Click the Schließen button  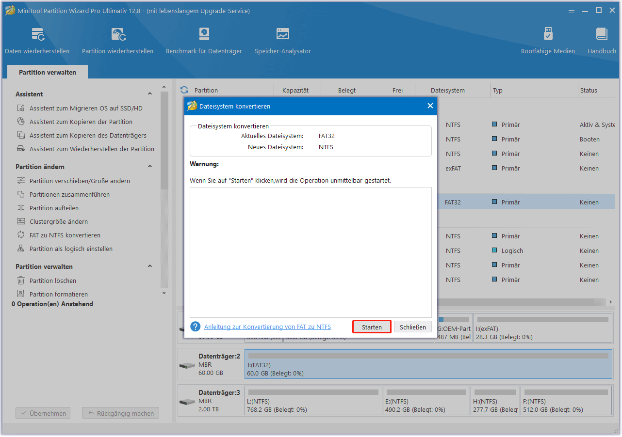pos(413,327)
